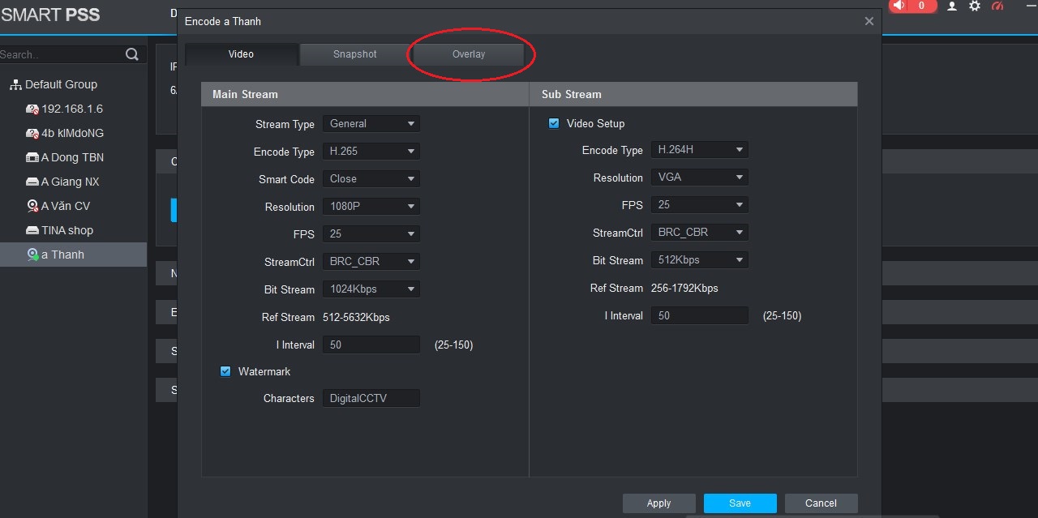The width and height of the screenshot is (1038, 518).
Task: Switch to the Snapshot tab
Action: tap(354, 54)
